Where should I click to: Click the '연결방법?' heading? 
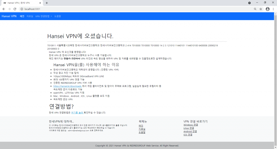pyautogui.click(x=61, y=106)
